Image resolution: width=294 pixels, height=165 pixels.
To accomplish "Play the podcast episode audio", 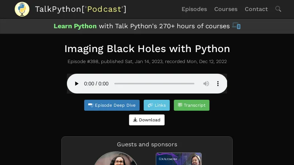I will click(76, 84).
